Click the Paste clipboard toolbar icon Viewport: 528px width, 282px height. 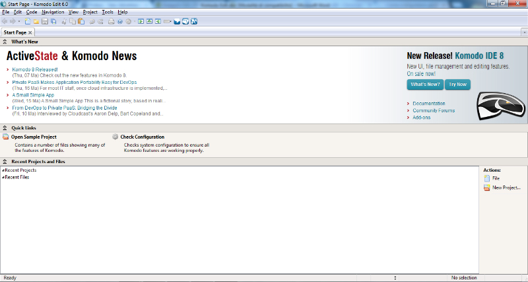tap(81, 21)
